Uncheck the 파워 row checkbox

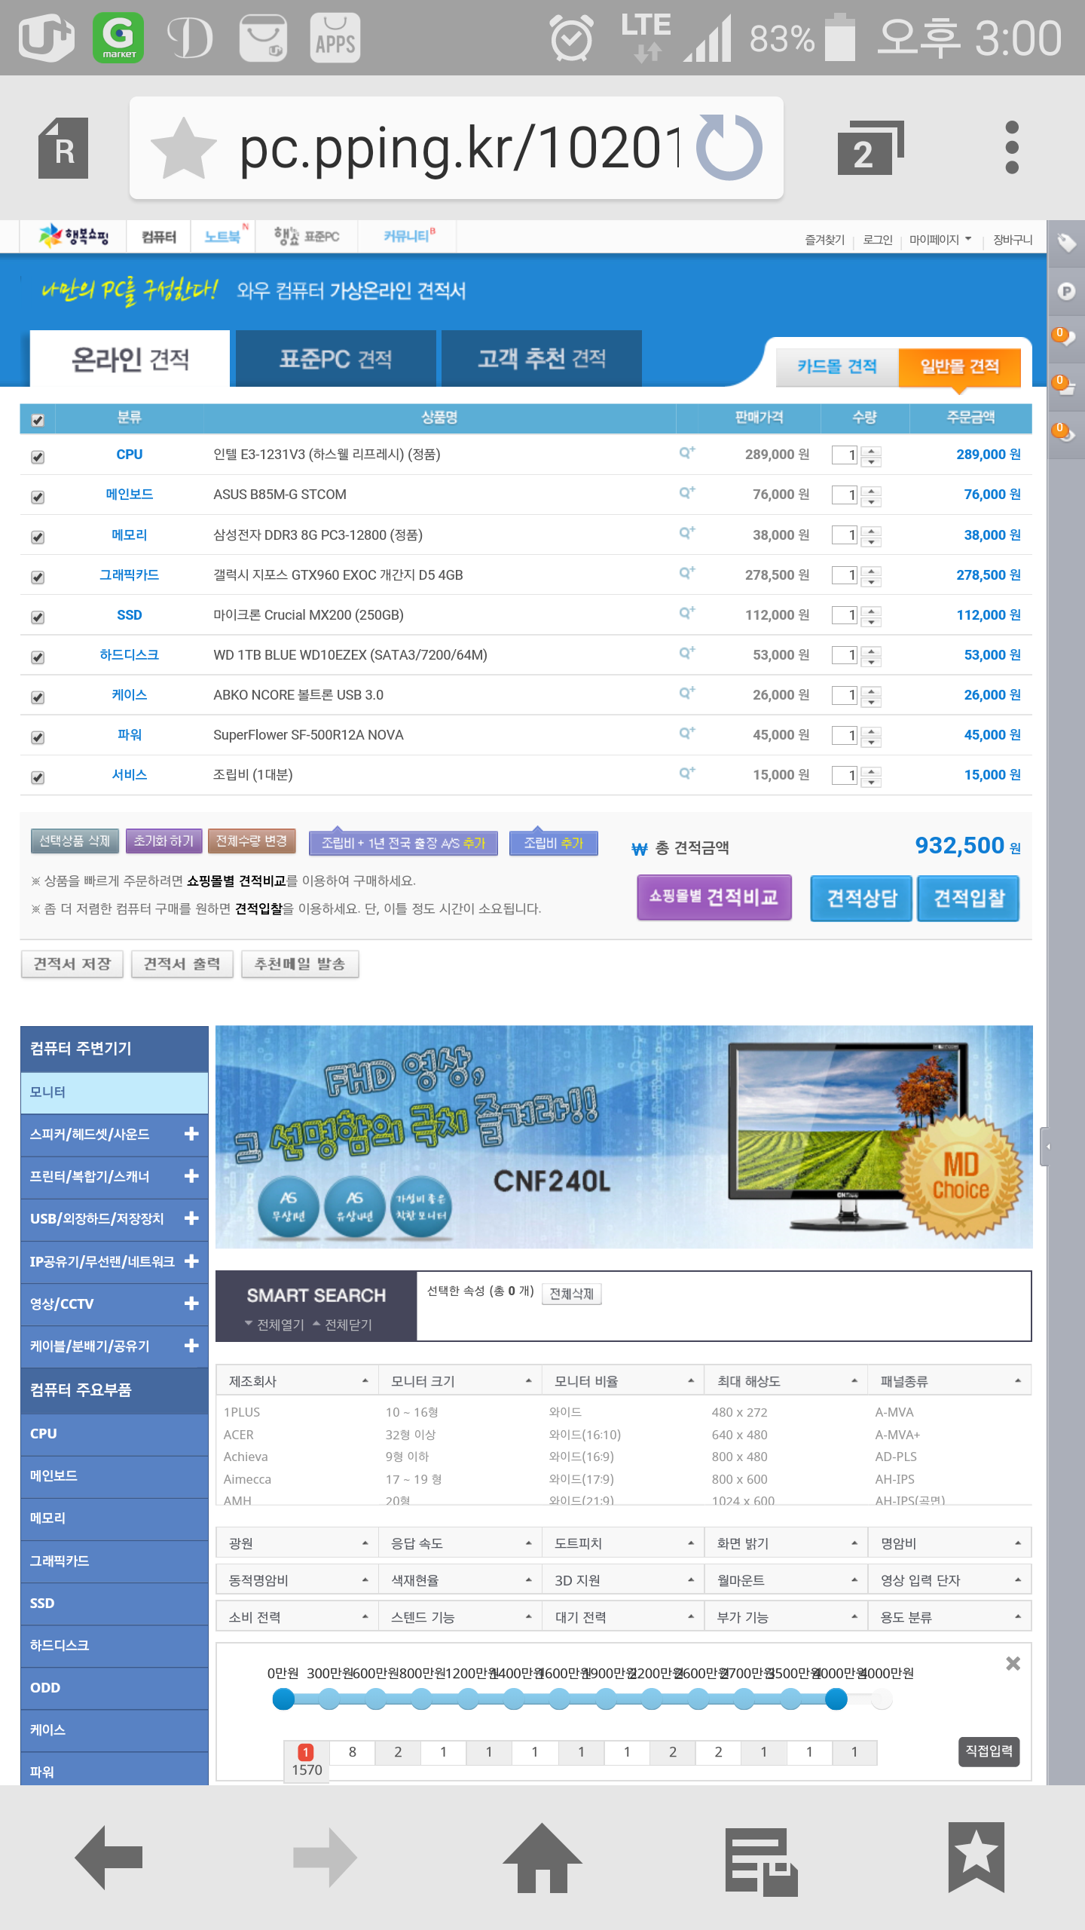tap(38, 737)
